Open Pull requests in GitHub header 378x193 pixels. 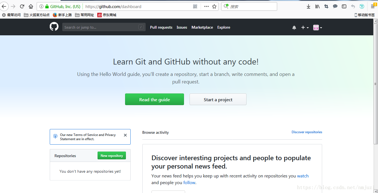(161, 27)
